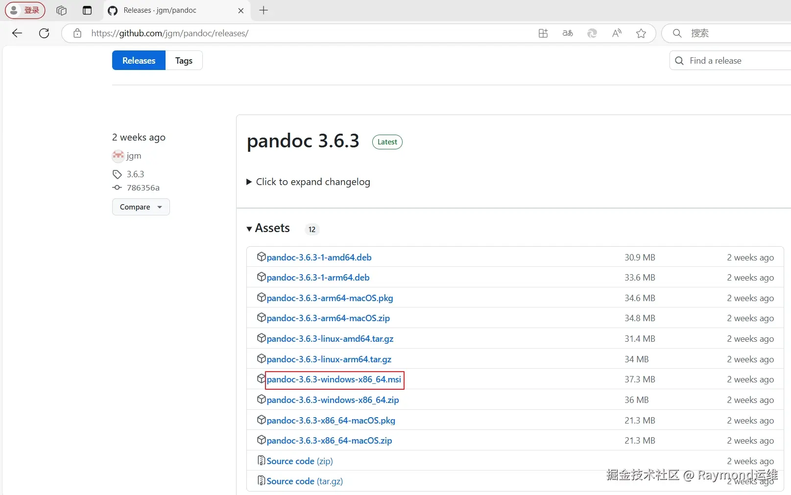Screen dimensions: 791x495
Task: Click the browser search box
Action: [727, 33]
